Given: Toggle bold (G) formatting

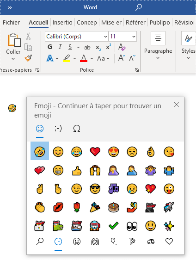Looking at the screenshot, I should click(x=50, y=47).
